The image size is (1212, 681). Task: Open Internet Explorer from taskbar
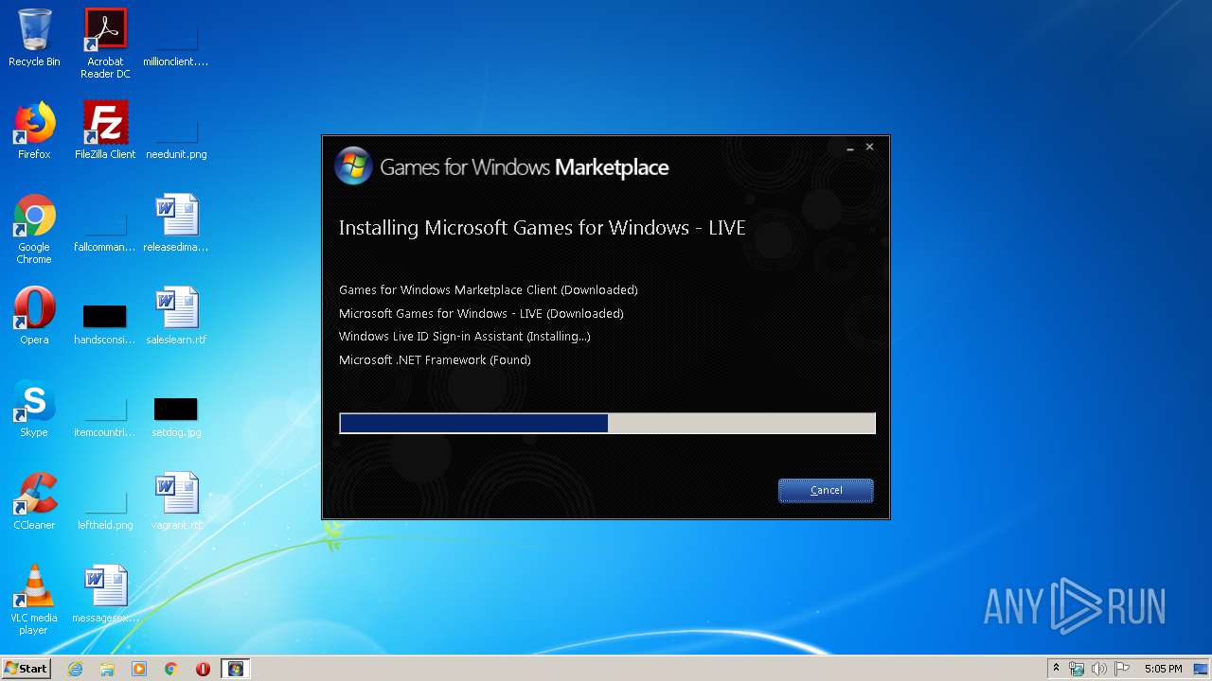pos(76,669)
